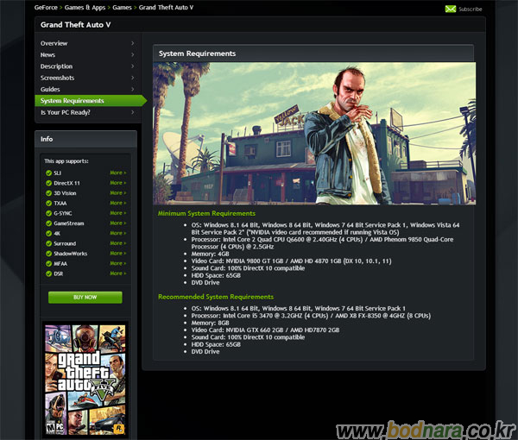Open the Games breadcrumb link

(x=122, y=7)
